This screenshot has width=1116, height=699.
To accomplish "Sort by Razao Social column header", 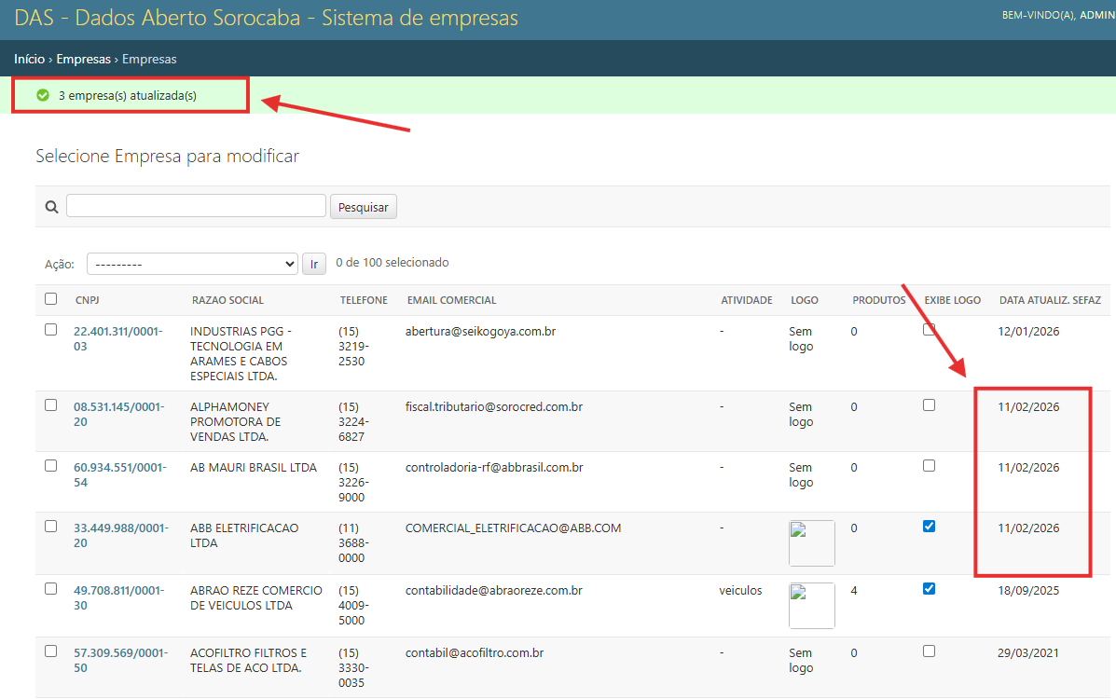I will click(227, 300).
